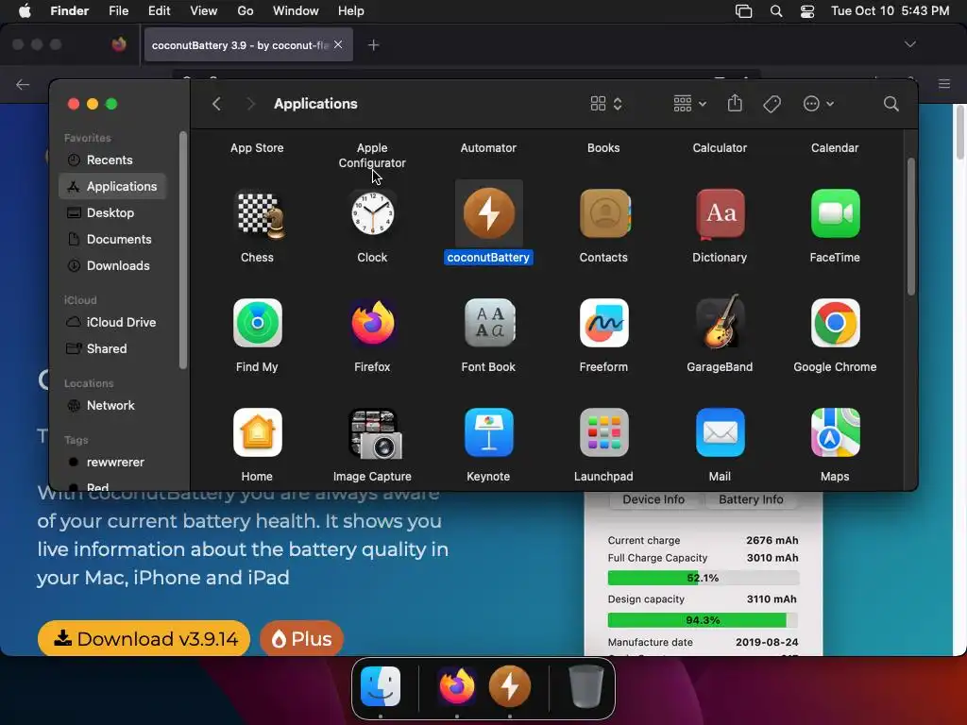Click the Edit Tags toolbar icon
Viewport: 967px width, 725px height.
pyautogui.click(x=772, y=104)
